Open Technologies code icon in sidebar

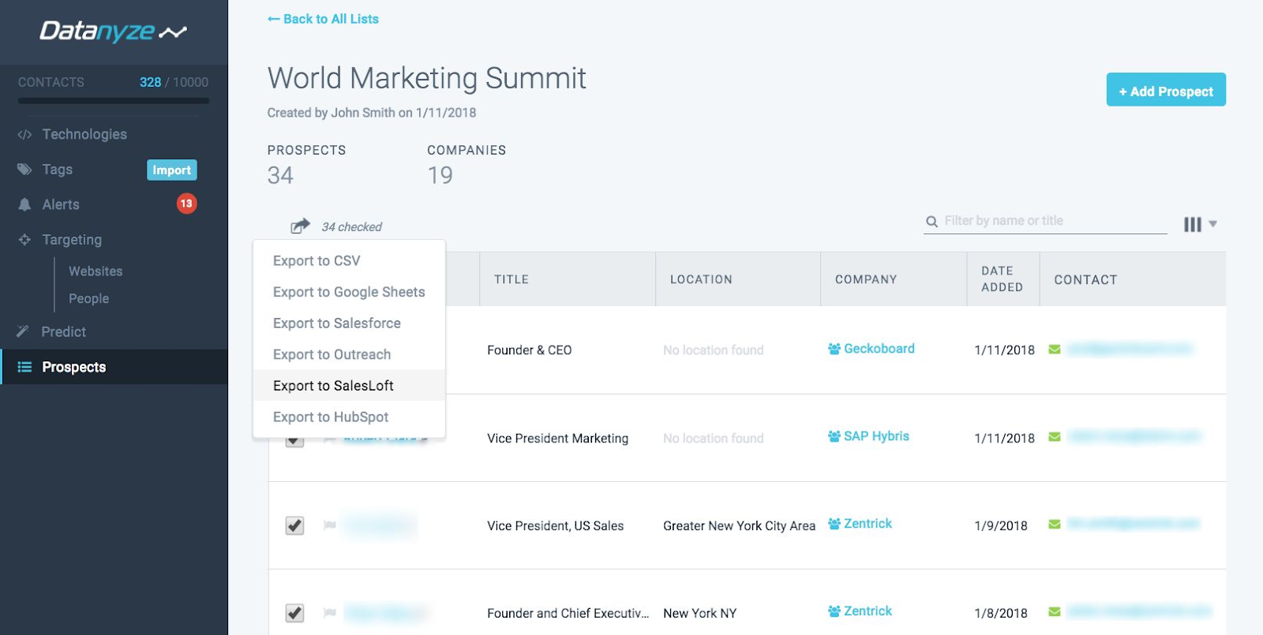(24, 135)
